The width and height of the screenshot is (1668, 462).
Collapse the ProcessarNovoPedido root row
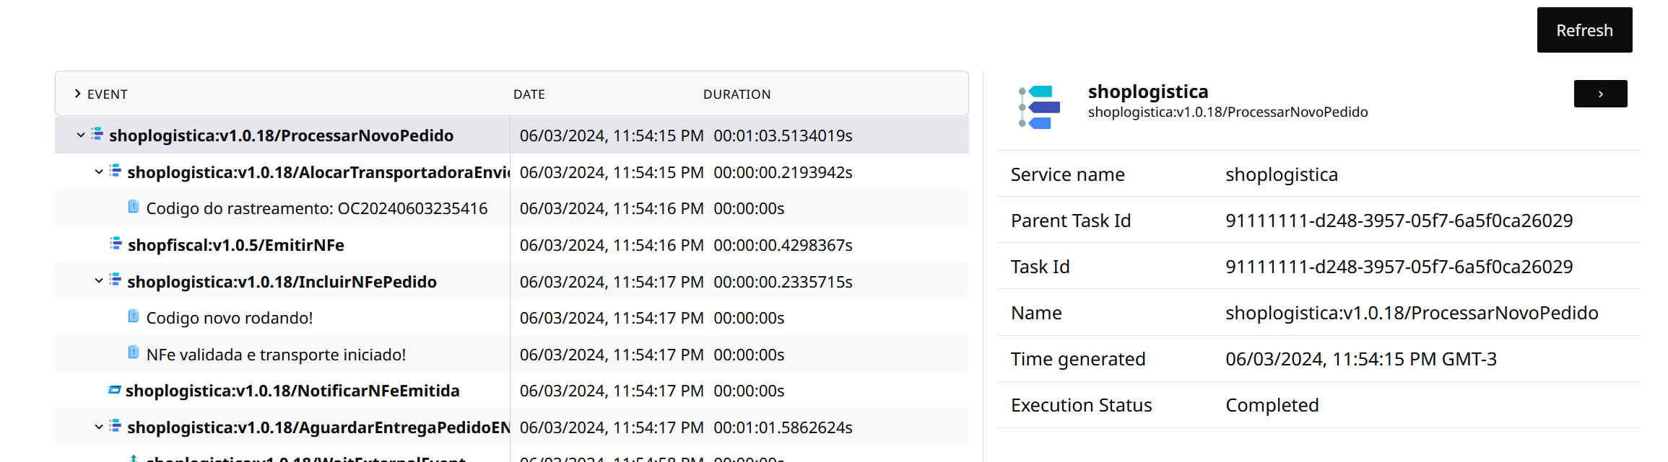(x=81, y=136)
